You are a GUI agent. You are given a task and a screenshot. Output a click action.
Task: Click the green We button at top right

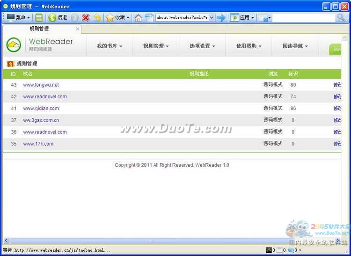pos(335,50)
